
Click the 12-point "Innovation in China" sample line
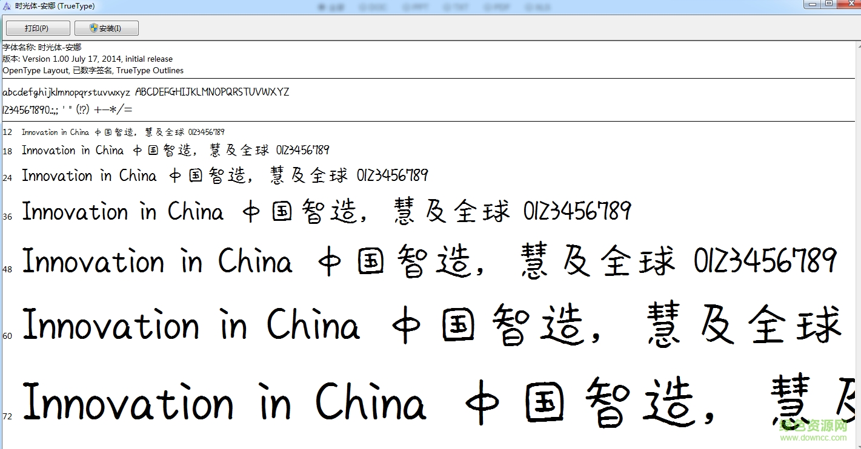coord(123,132)
